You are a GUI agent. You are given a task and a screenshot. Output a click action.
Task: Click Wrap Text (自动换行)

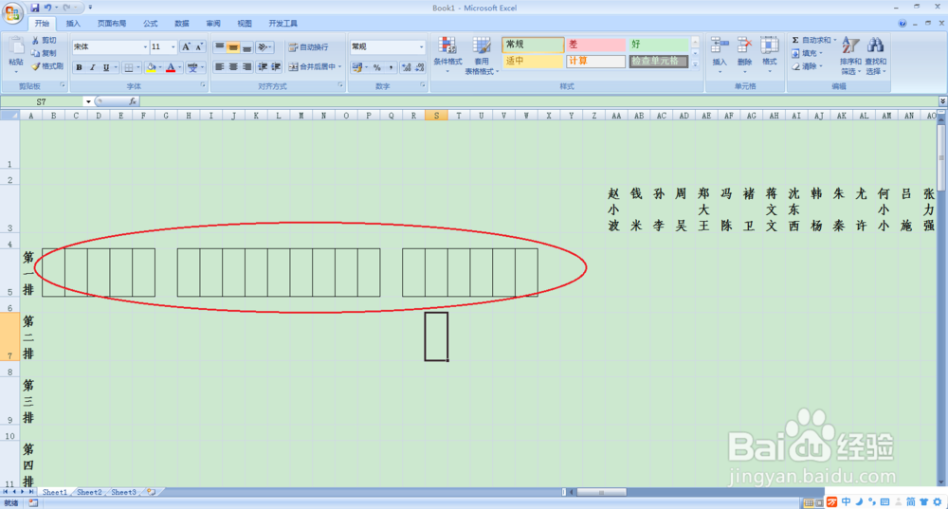coord(308,46)
